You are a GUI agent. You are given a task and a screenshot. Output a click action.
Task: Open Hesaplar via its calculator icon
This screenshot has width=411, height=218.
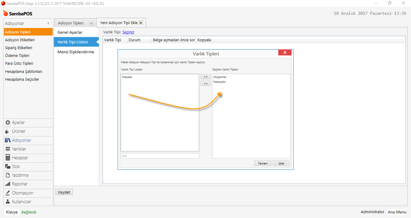click(x=8, y=158)
